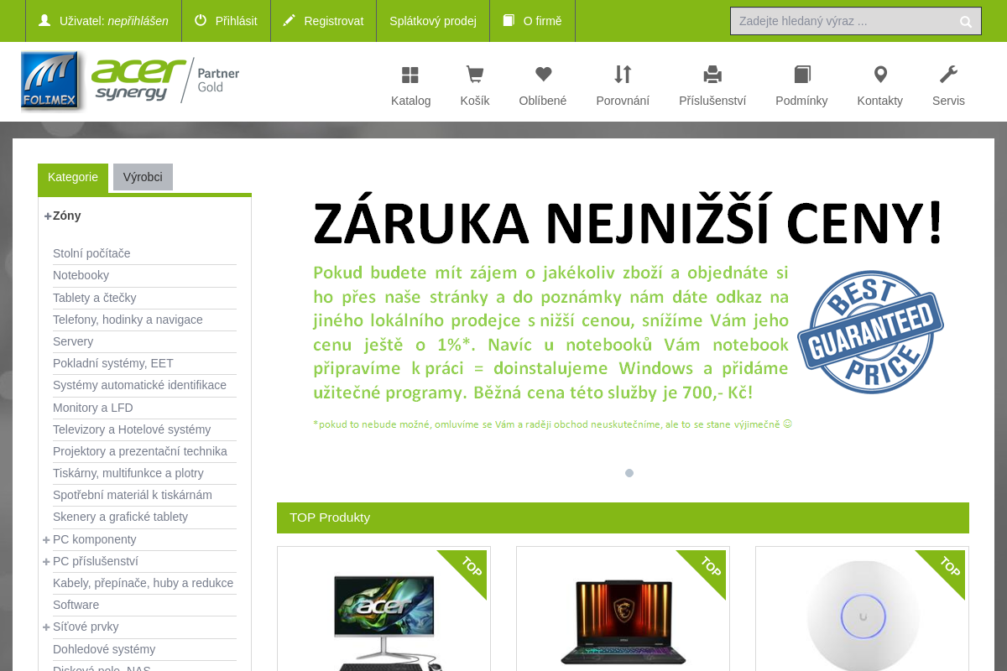Expand the Zóny category
This screenshot has width=1007, height=671.
coord(48,216)
